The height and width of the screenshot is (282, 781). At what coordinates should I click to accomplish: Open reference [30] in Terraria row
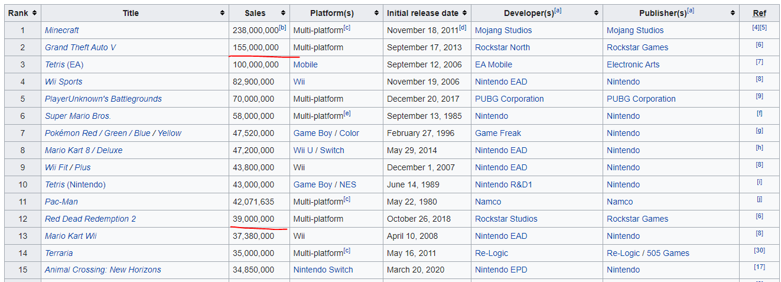[759, 250]
